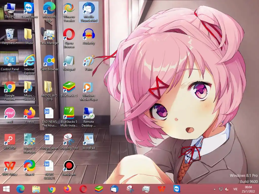Select the folhgos japan cmv document
This screenshot has width=259, height=194.
49,143
